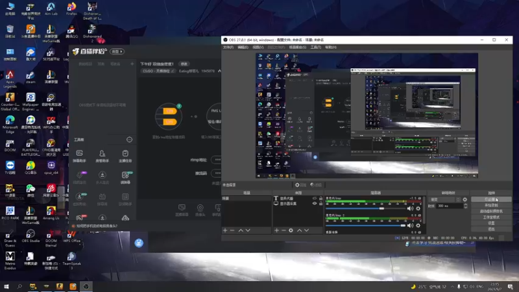Select the text source row in sources list

(298, 199)
